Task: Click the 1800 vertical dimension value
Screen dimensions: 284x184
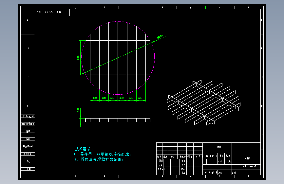Action: 78,57
